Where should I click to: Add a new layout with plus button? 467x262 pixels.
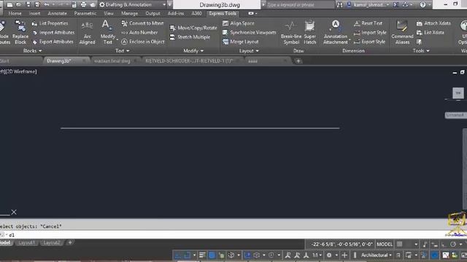[70, 242]
